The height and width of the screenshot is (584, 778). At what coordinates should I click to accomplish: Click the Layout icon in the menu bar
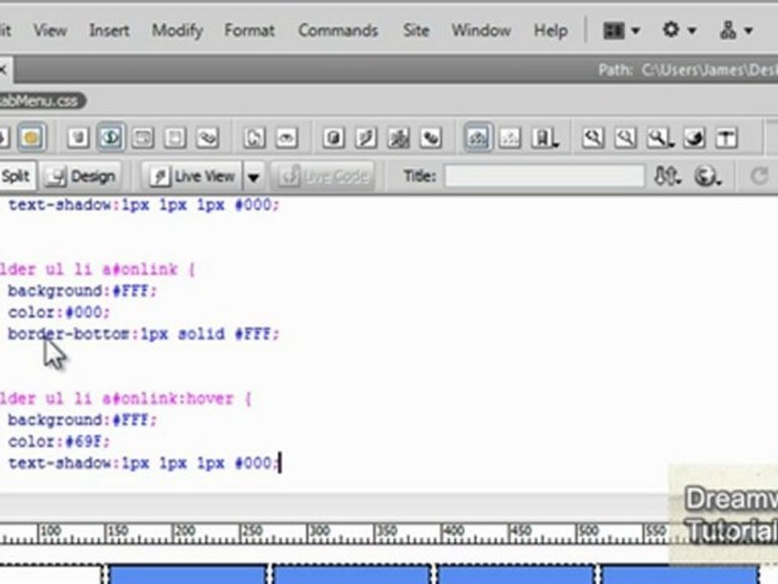613,31
